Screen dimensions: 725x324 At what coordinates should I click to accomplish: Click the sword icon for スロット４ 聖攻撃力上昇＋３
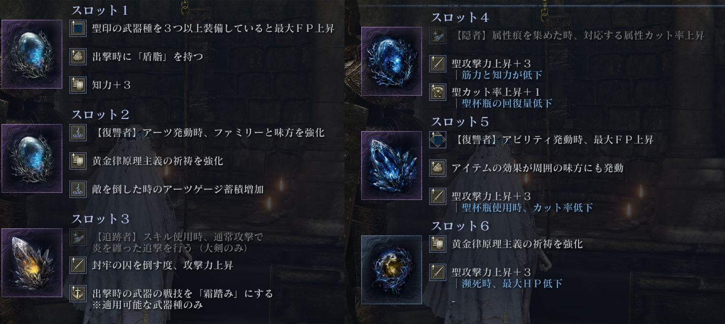click(438, 63)
